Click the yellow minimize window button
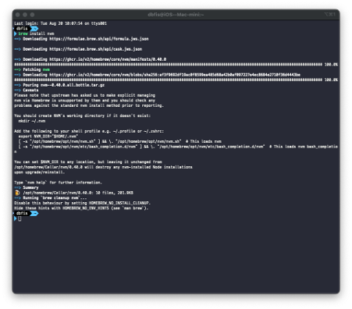Viewport: 352px width, 309px height. pos(25,15)
